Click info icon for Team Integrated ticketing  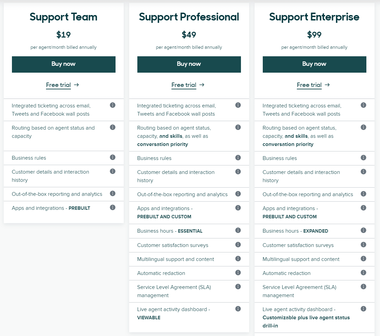112,105
